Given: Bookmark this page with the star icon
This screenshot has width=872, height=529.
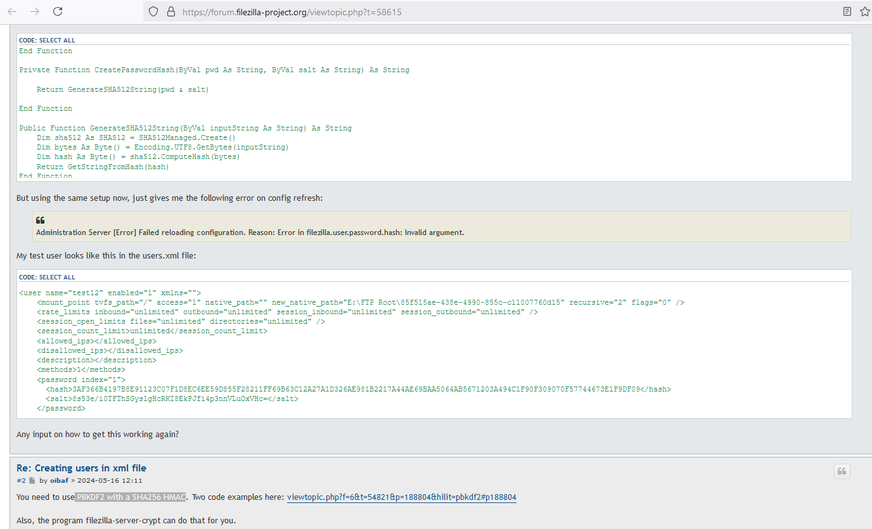Looking at the screenshot, I should coord(864,11).
